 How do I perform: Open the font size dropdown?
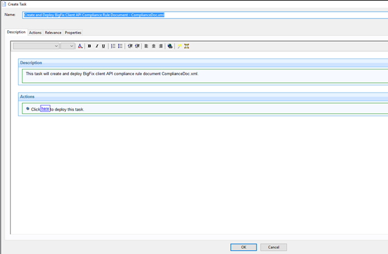pyautogui.click(x=68, y=46)
